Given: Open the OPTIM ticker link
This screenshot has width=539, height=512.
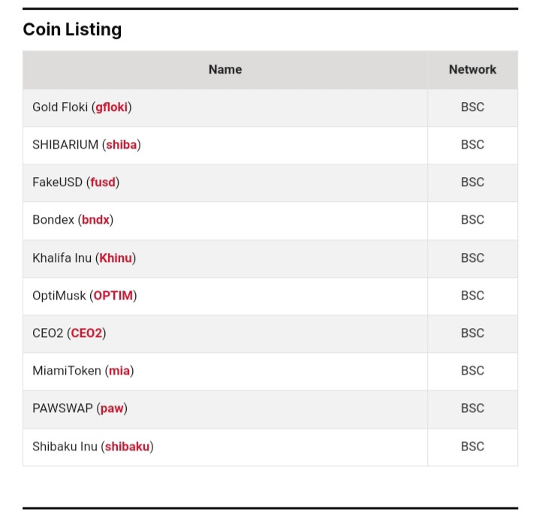Looking at the screenshot, I should pyautogui.click(x=113, y=296).
